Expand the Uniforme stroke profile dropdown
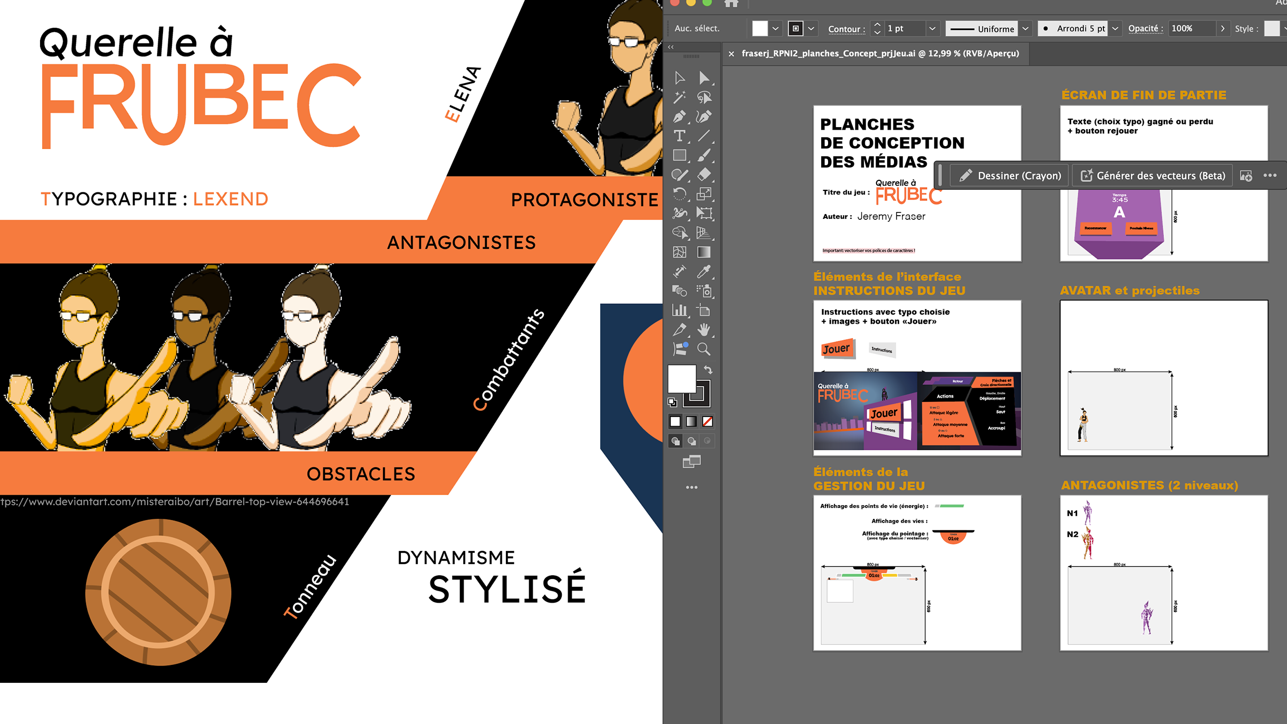 click(x=1025, y=28)
